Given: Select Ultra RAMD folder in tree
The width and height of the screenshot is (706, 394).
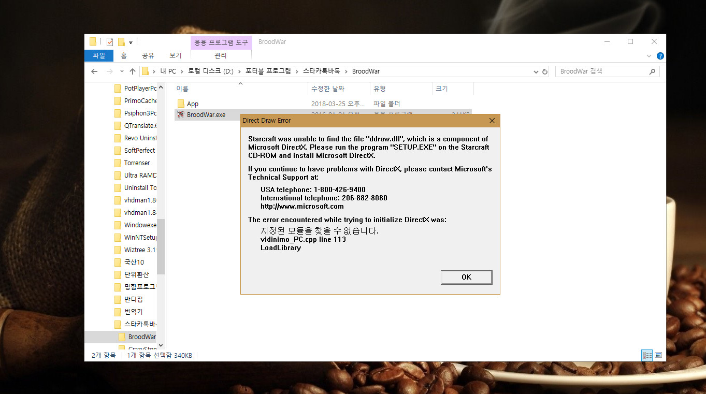Looking at the screenshot, I should 135,176.
